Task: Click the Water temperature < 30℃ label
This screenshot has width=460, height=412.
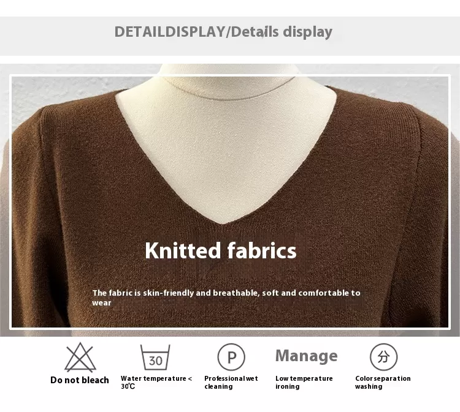Action: pyautogui.click(x=156, y=383)
